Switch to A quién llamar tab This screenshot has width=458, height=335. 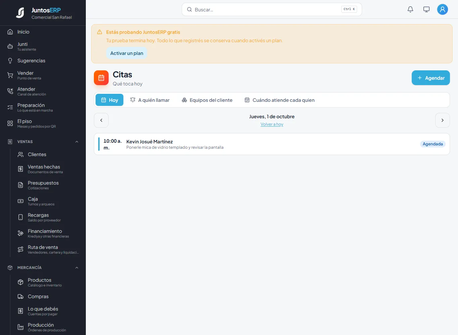click(x=150, y=100)
